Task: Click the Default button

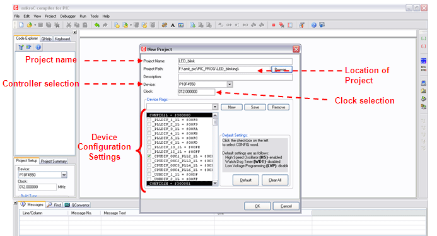Action: click(x=245, y=180)
